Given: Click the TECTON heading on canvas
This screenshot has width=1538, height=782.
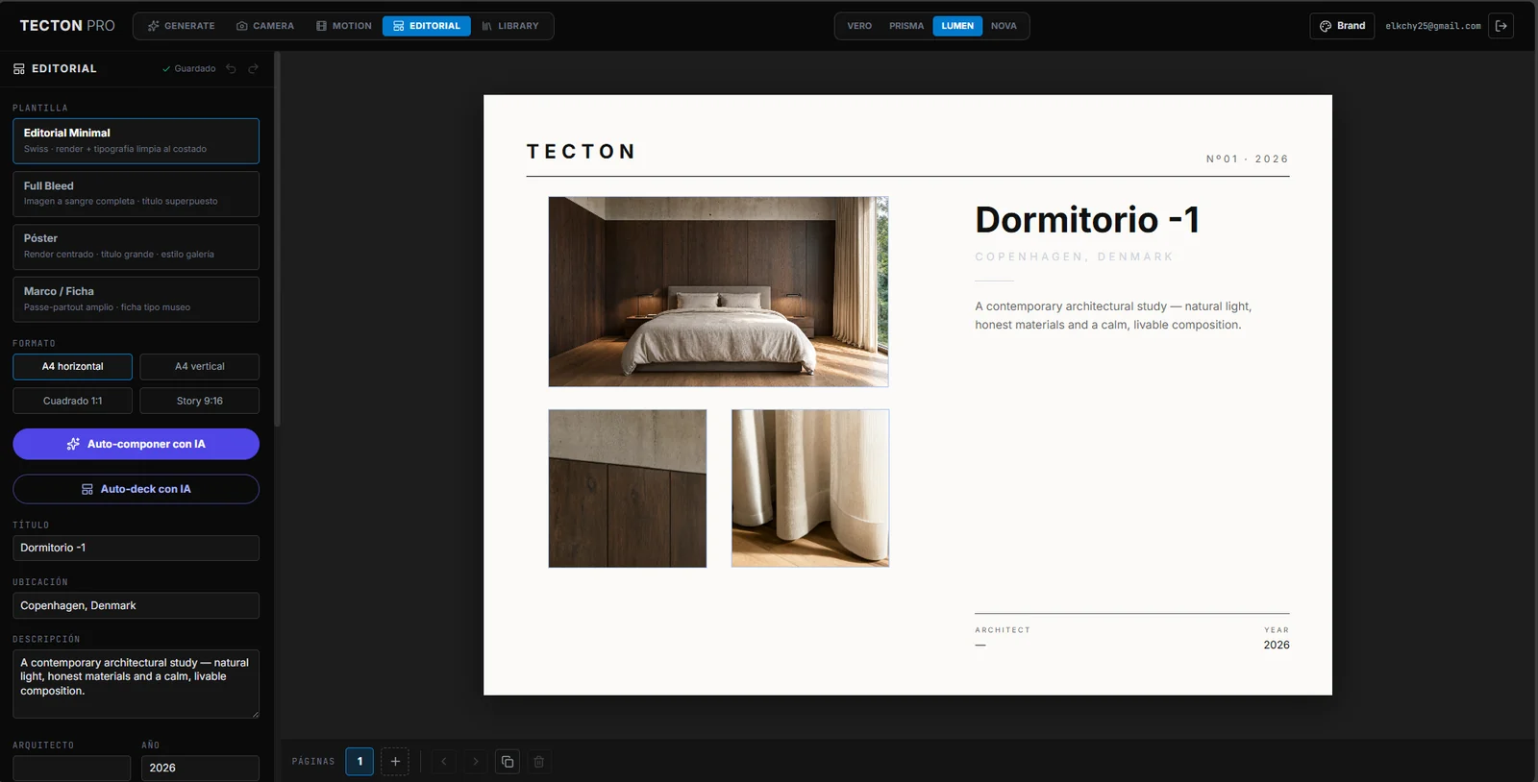Looking at the screenshot, I should 581,152.
